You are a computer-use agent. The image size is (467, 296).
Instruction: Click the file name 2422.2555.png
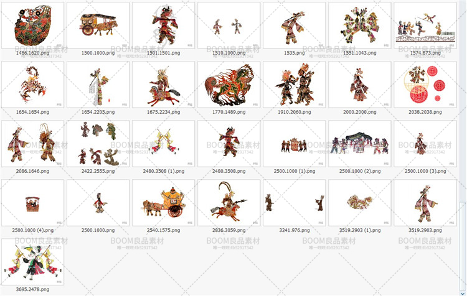(x=98, y=171)
